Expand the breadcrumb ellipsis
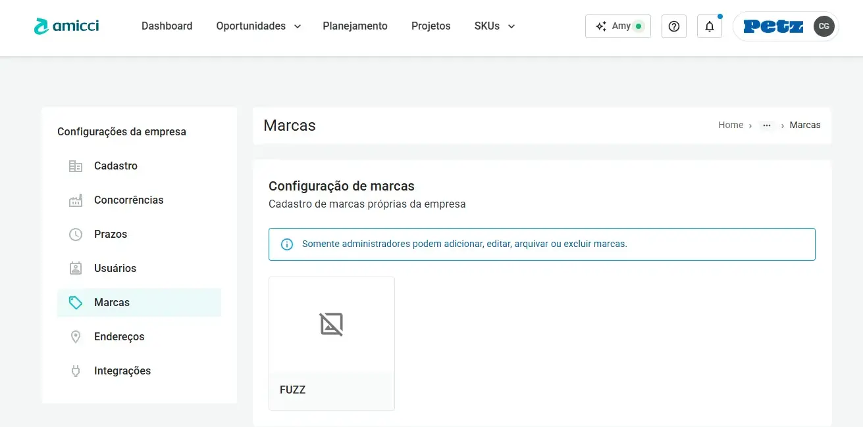 click(766, 125)
